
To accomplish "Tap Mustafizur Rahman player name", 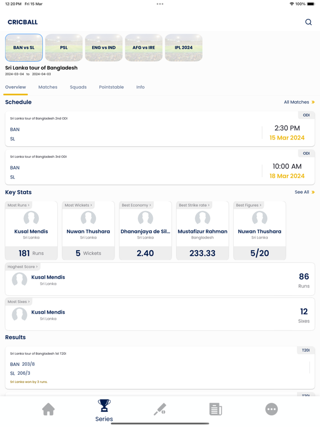I will click(202, 231).
